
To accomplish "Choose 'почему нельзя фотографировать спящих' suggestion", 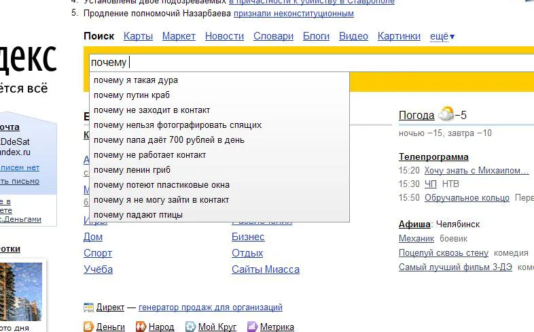I will [219, 125].
